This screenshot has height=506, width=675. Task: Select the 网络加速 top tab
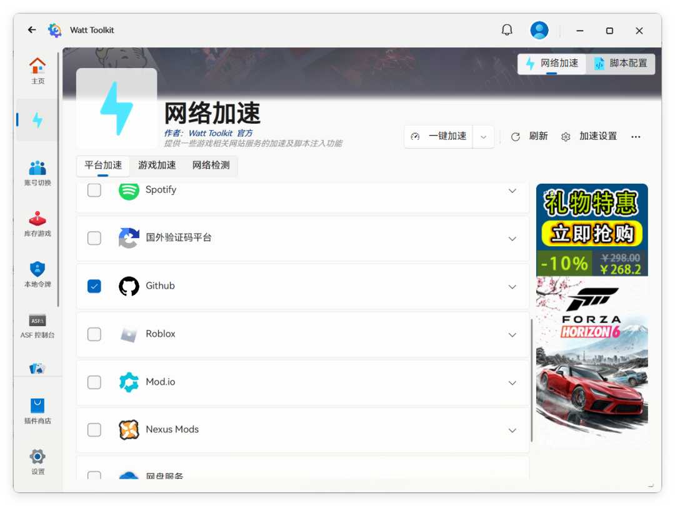[552, 64]
